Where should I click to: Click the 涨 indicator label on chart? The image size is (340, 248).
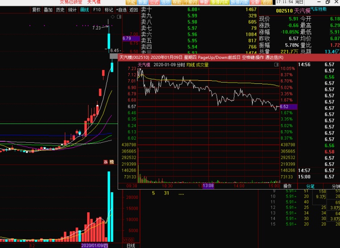(106, 162)
